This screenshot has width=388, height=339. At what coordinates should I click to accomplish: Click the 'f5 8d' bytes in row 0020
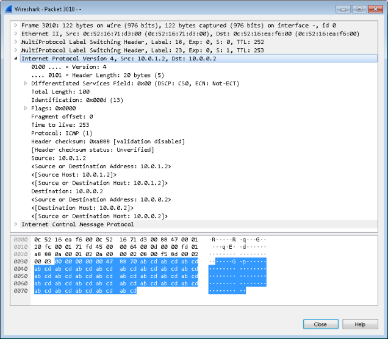tap(169, 254)
